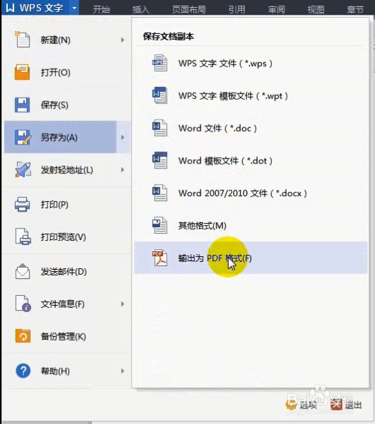Select 备份管理(K) menu entry
Viewport: 375px width, 424px height.
(x=67, y=336)
